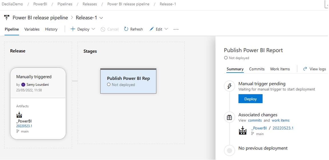Open the _PowerBI link in Summary panel
The width and height of the screenshot is (329, 160).
(259, 128)
